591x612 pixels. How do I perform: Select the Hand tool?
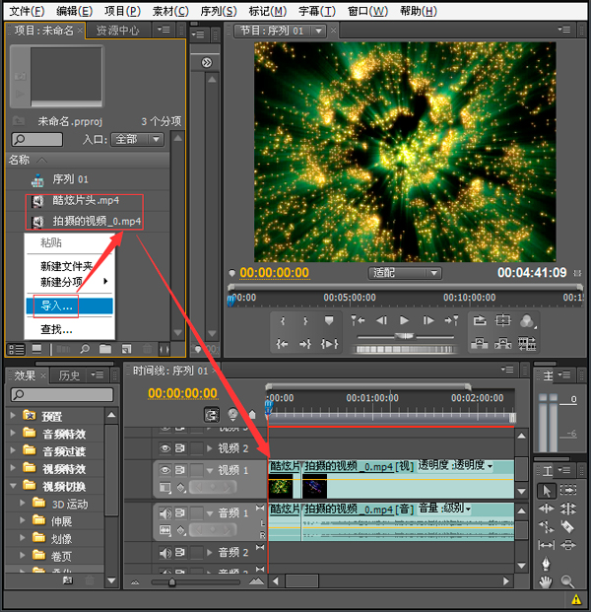coord(546,582)
